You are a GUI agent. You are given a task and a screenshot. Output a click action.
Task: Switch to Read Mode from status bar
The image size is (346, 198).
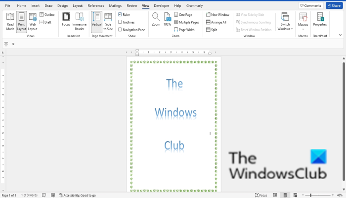pos(275,195)
